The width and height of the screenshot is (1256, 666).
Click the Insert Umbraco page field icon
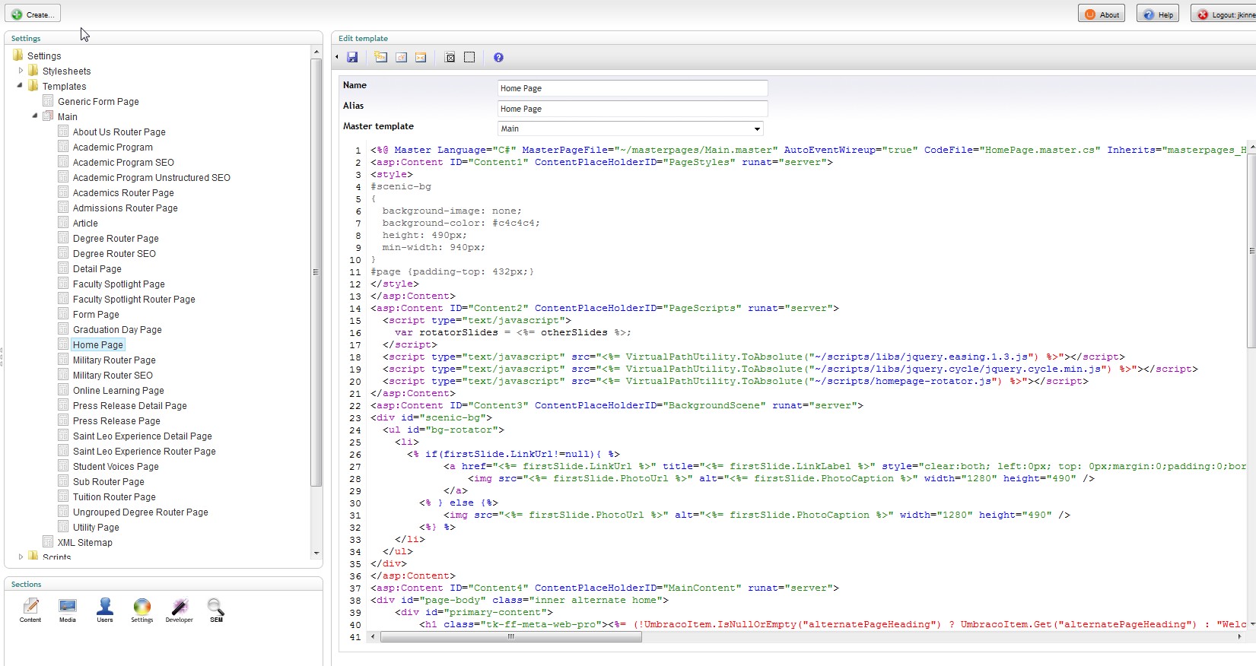click(x=380, y=57)
